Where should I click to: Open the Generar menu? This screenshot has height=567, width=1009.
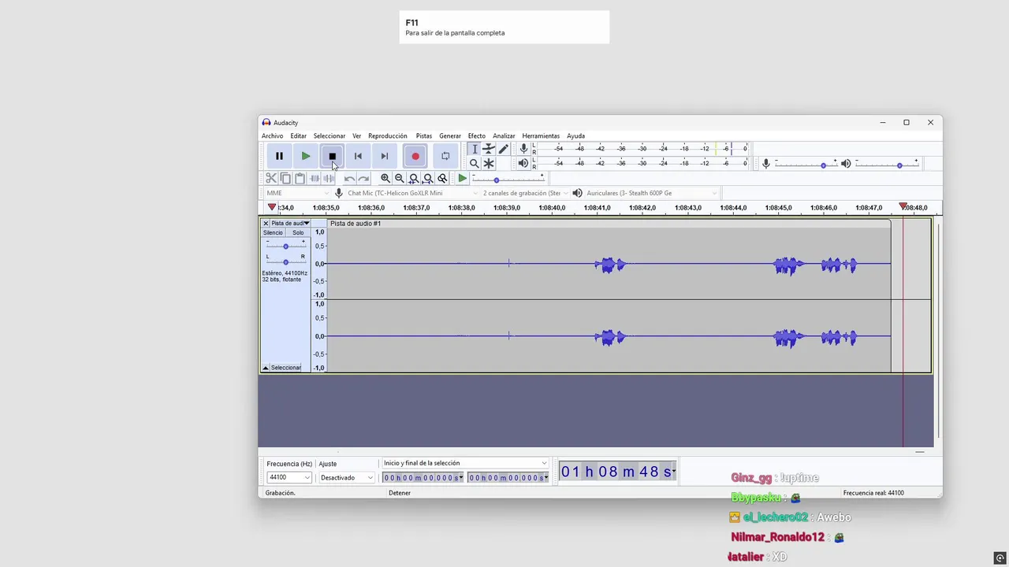[x=450, y=136]
